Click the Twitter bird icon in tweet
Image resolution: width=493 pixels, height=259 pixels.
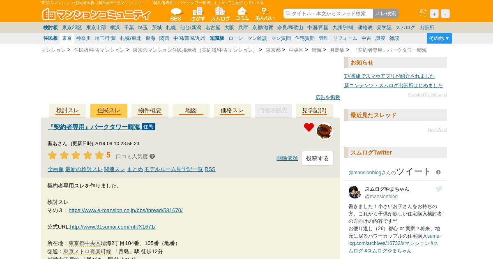(x=439, y=189)
